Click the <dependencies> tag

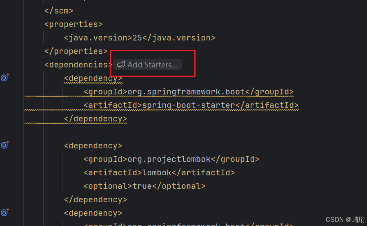pos(78,65)
